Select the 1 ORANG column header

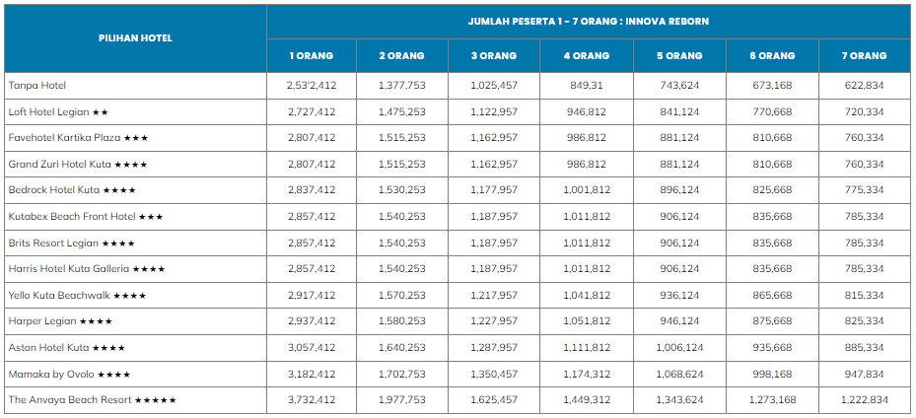(x=311, y=56)
